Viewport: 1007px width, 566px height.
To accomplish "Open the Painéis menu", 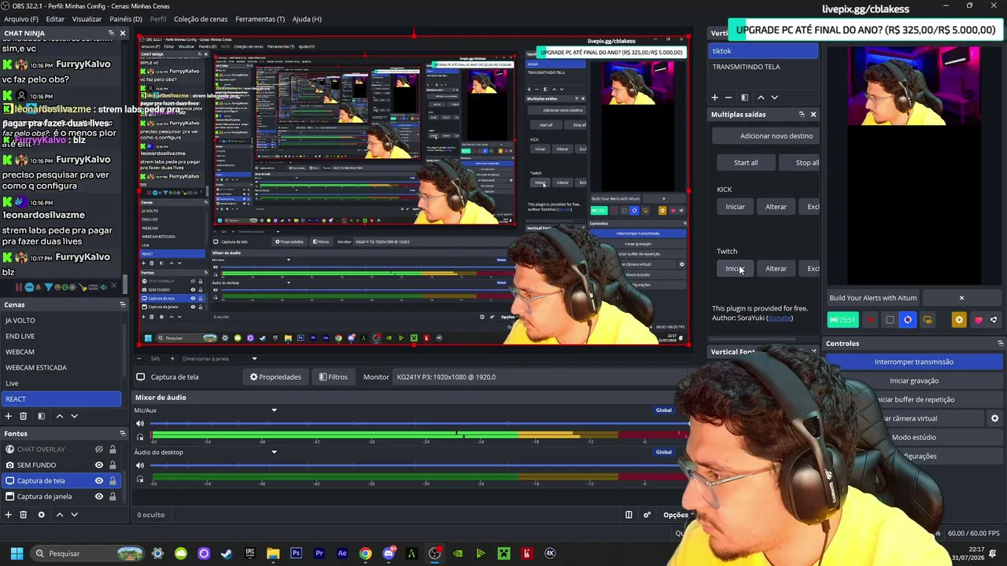I will (126, 19).
